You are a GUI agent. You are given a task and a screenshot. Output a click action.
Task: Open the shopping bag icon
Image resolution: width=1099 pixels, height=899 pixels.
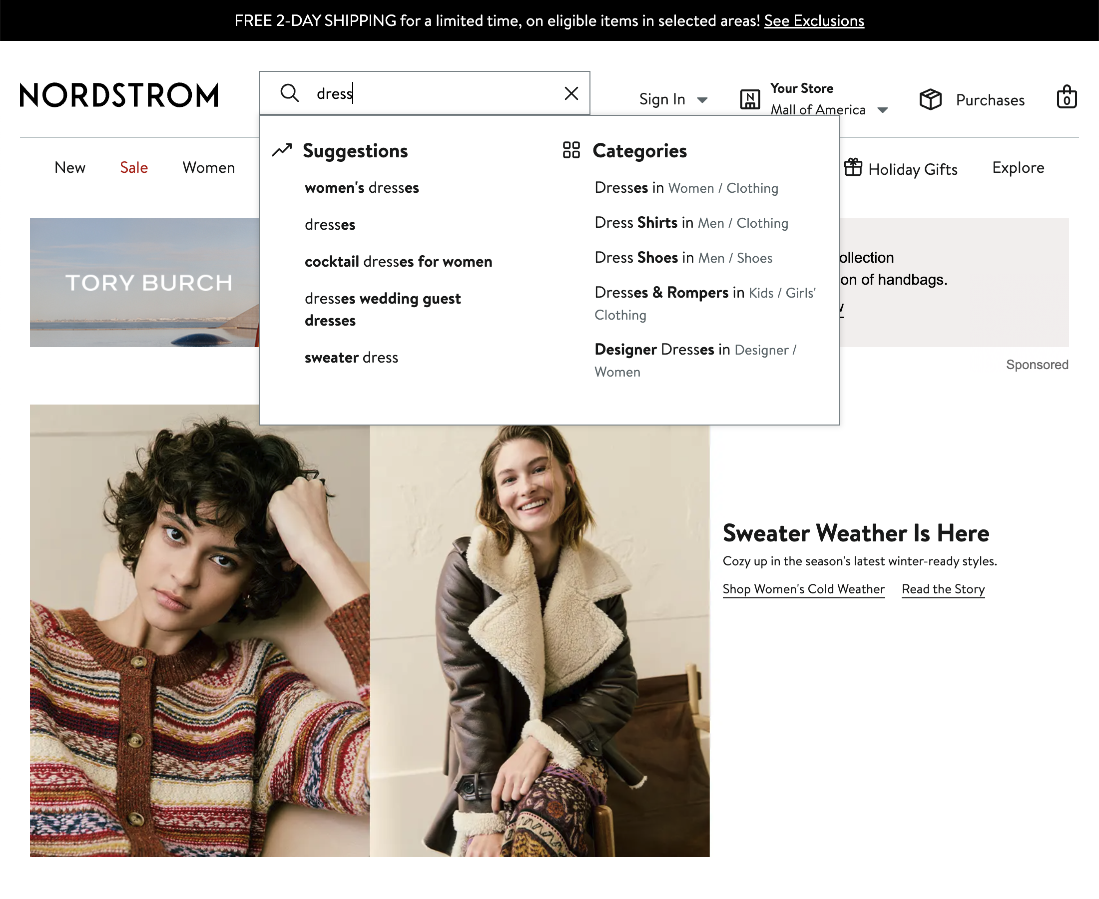point(1066,97)
